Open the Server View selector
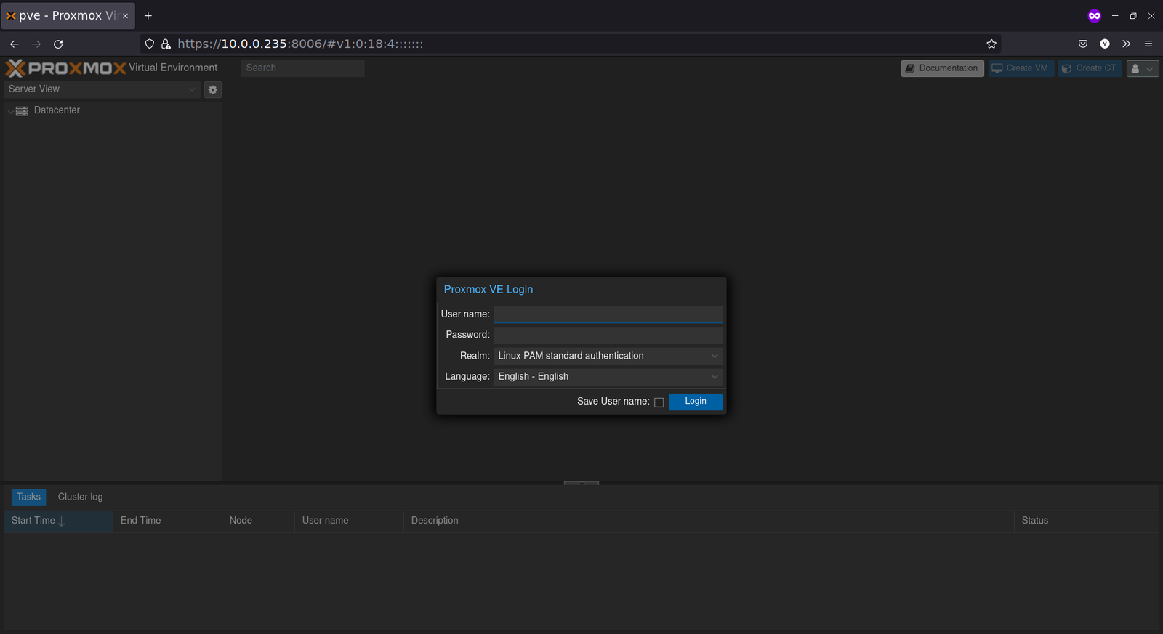The height and width of the screenshot is (634, 1163). [x=102, y=89]
